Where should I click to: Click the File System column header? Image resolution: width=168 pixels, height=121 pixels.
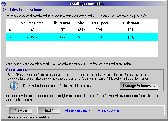pos(61,23)
